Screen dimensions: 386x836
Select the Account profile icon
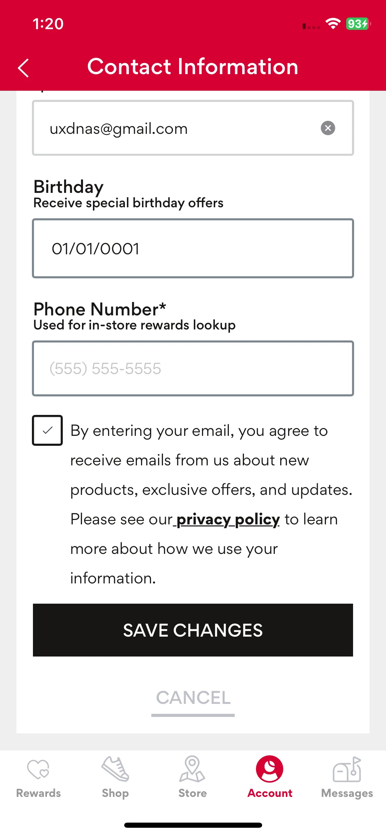(270, 769)
